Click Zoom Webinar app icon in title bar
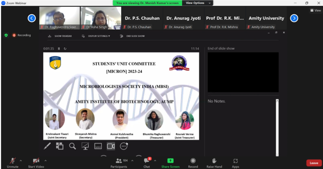Screen dimensions: 323x169 click(x=3, y=3)
